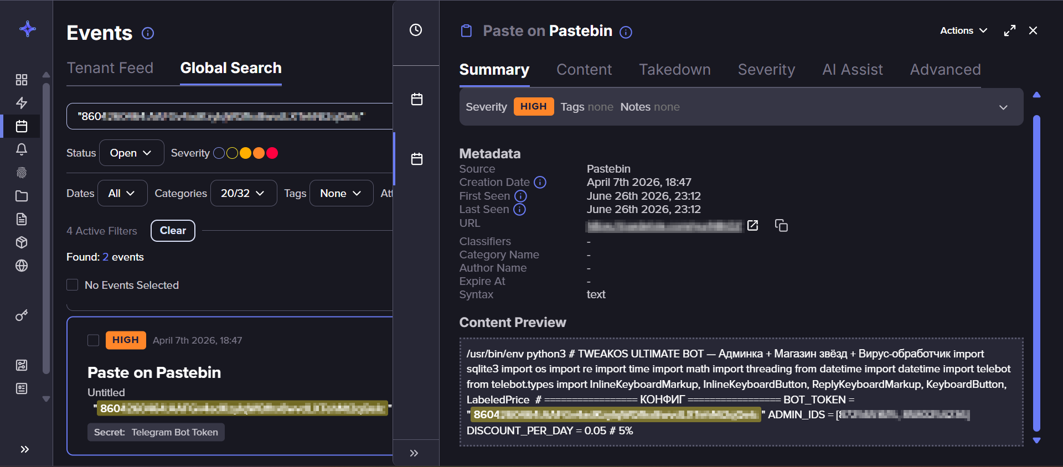Open the Categories 20/32 dropdown
Viewport: 1063px width, 467px height.
244,193
